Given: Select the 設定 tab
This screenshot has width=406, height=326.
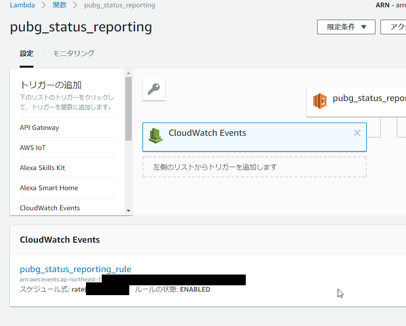Looking at the screenshot, I should [27, 53].
